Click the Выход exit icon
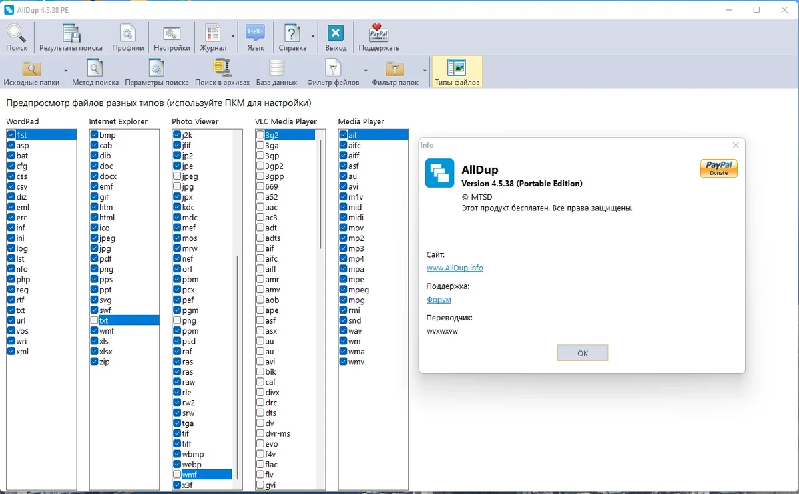 336,38
